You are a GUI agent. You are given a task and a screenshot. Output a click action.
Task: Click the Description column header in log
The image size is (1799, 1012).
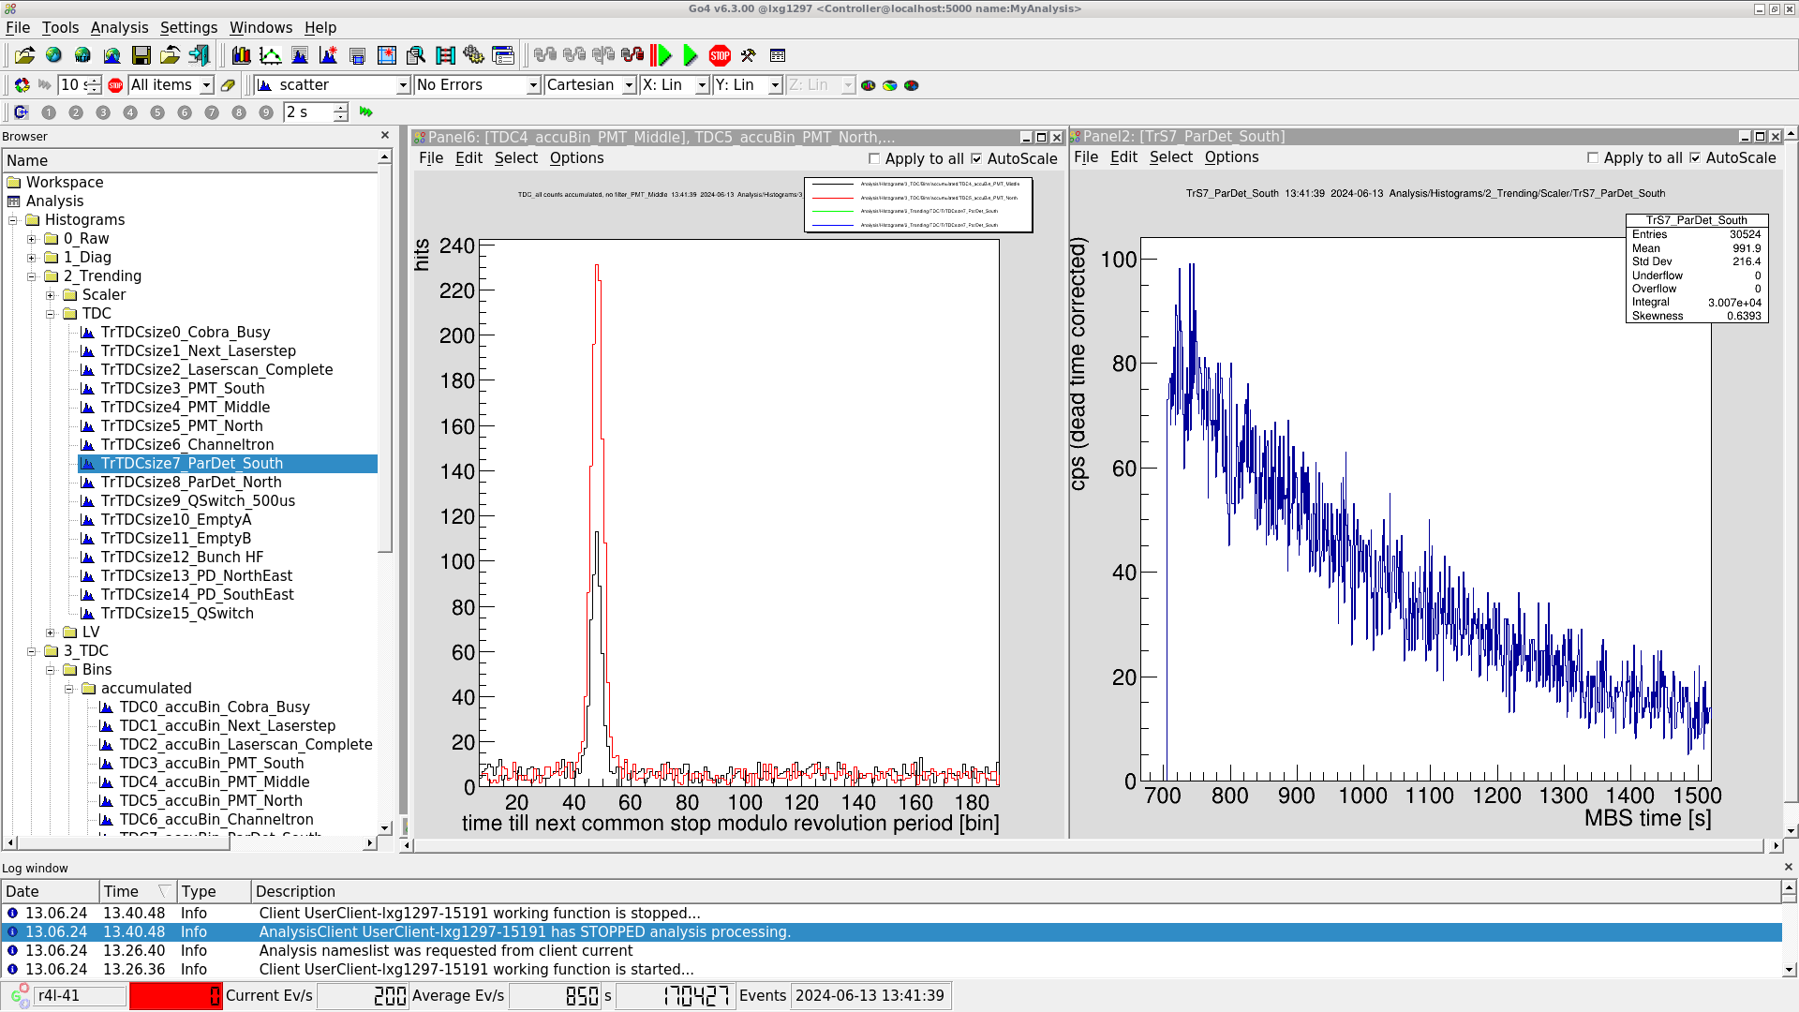click(1016, 891)
